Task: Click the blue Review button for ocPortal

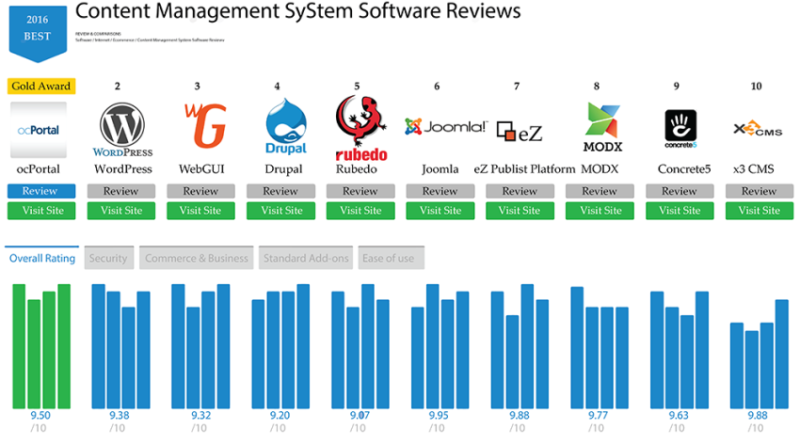Action: tap(41, 191)
